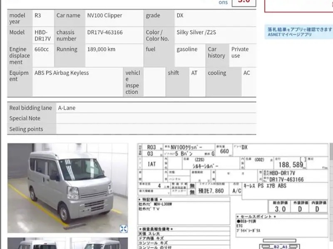
Task: Click the '188,589' mileage on the auction sheet
Action: pos(291,165)
